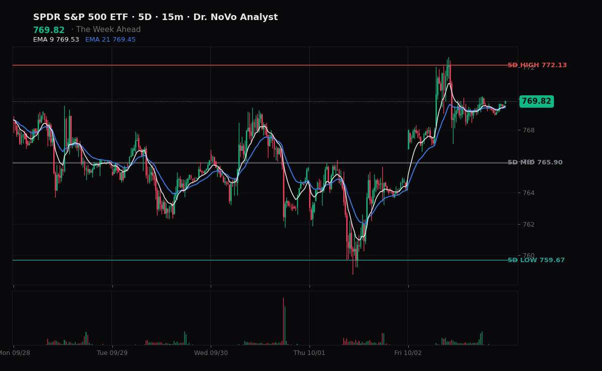Click the Wed 09/30 date label
Screen dimensions: 602x371
[211, 353]
